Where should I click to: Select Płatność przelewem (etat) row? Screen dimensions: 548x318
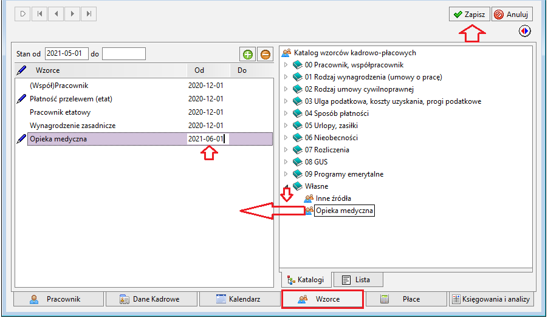pyautogui.click(x=144, y=99)
